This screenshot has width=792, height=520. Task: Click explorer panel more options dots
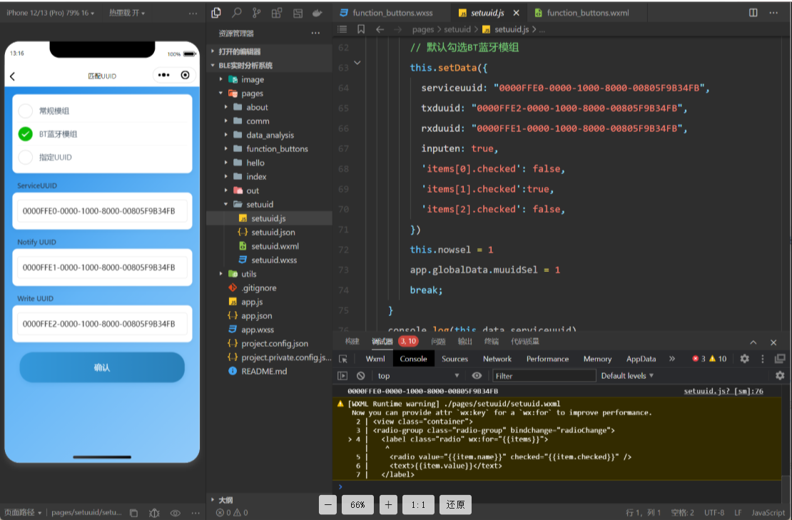click(x=315, y=34)
